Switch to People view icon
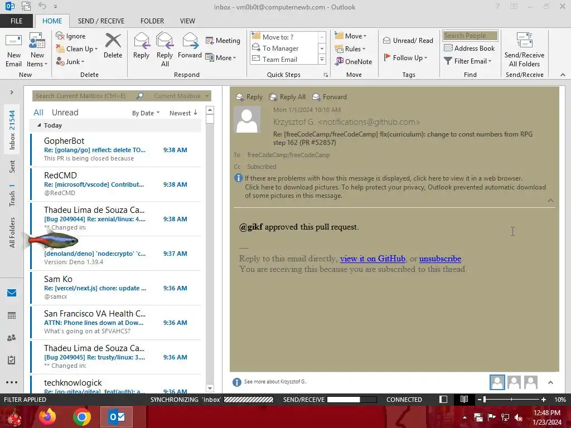The width and height of the screenshot is (571, 428). tap(12, 338)
